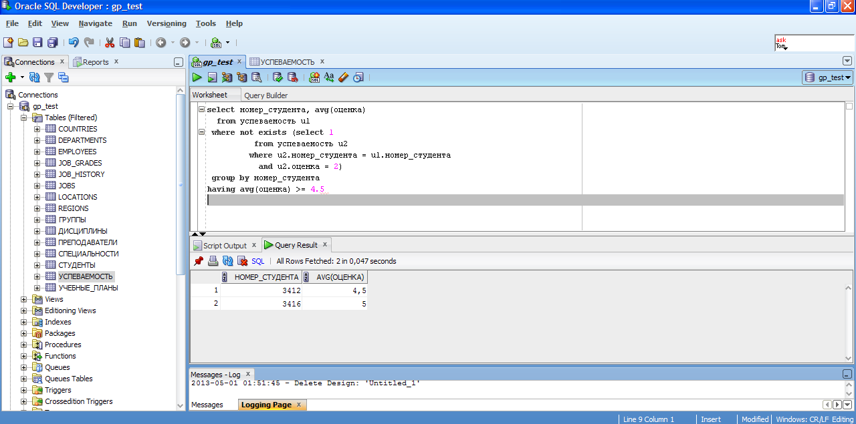The image size is (856, 424).
Task: Open dropdown arrow beside SQL Worksheet icon
Action: tap(227, 42)
